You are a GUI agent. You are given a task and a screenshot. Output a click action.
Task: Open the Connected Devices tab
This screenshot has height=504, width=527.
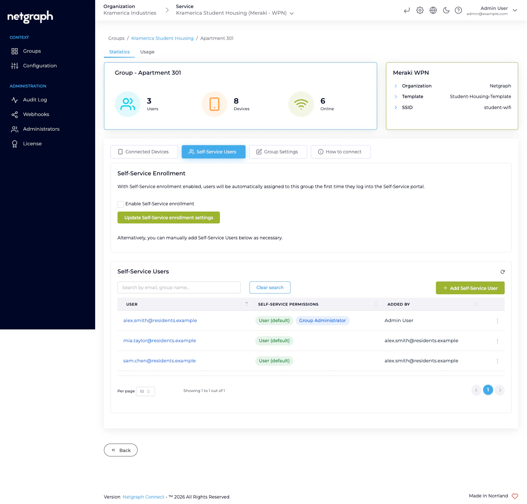pos(144,152)
